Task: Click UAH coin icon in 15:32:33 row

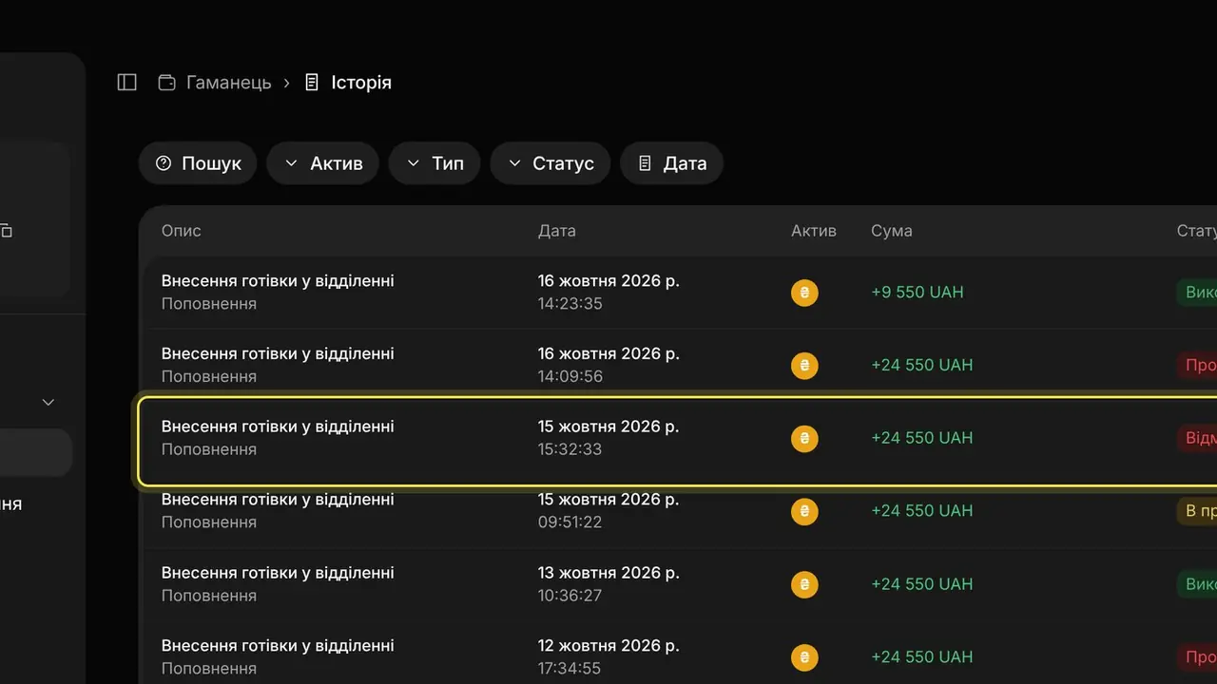Action: click(804, 439)
